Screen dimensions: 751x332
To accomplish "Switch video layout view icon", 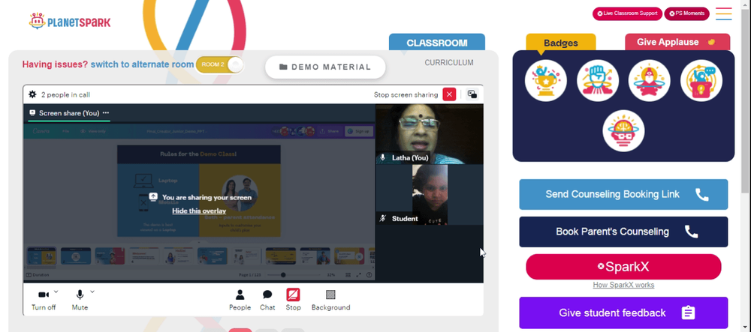I will click(472, 94).
